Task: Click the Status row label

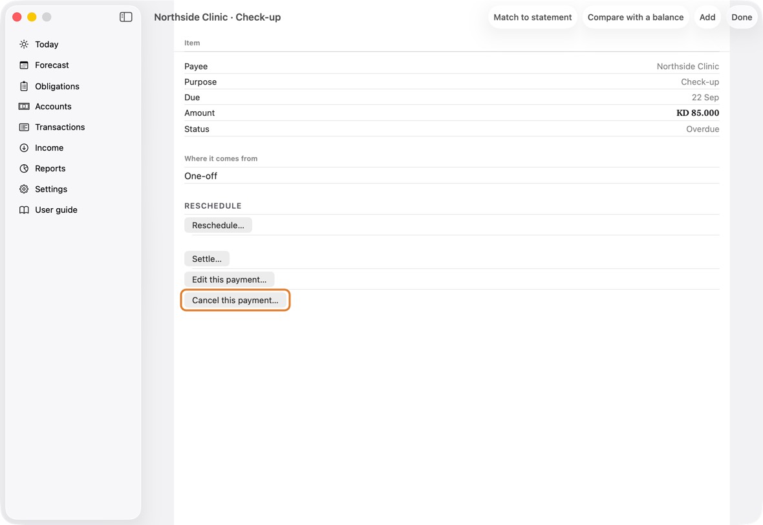Action: [197, 129]
